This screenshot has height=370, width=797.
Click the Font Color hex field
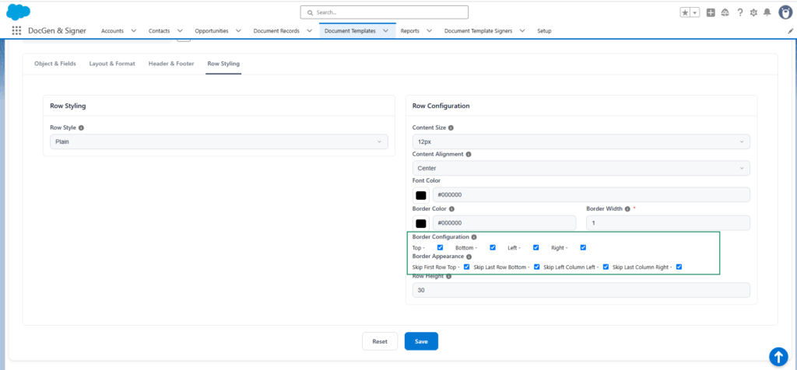[x=592, y=195]
